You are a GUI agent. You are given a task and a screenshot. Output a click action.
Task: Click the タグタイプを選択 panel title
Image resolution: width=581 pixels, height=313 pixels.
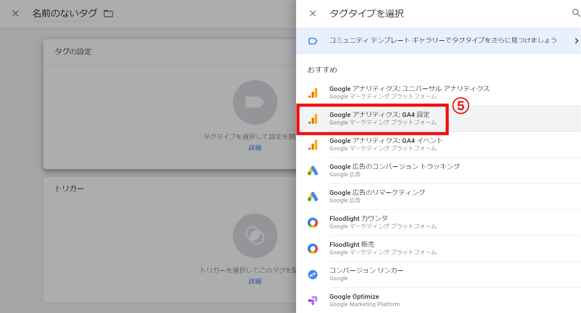(x=367, y=14)
